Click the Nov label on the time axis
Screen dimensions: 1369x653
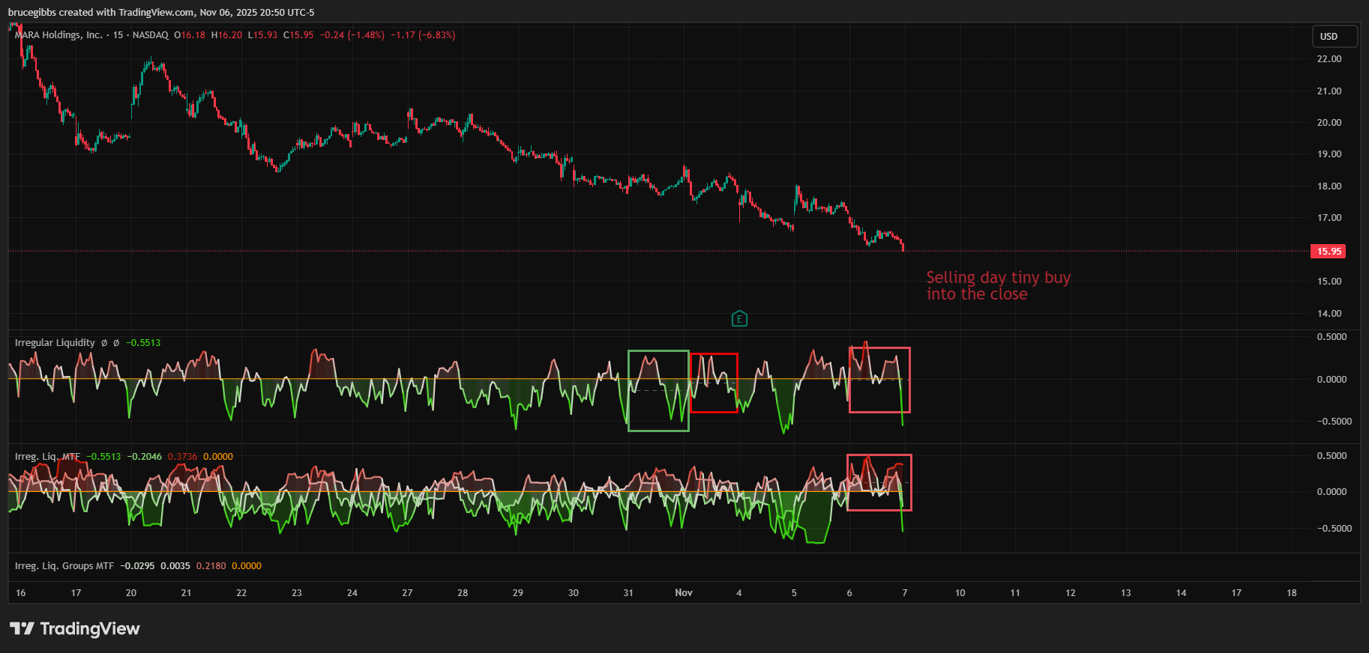coord(684,593)
